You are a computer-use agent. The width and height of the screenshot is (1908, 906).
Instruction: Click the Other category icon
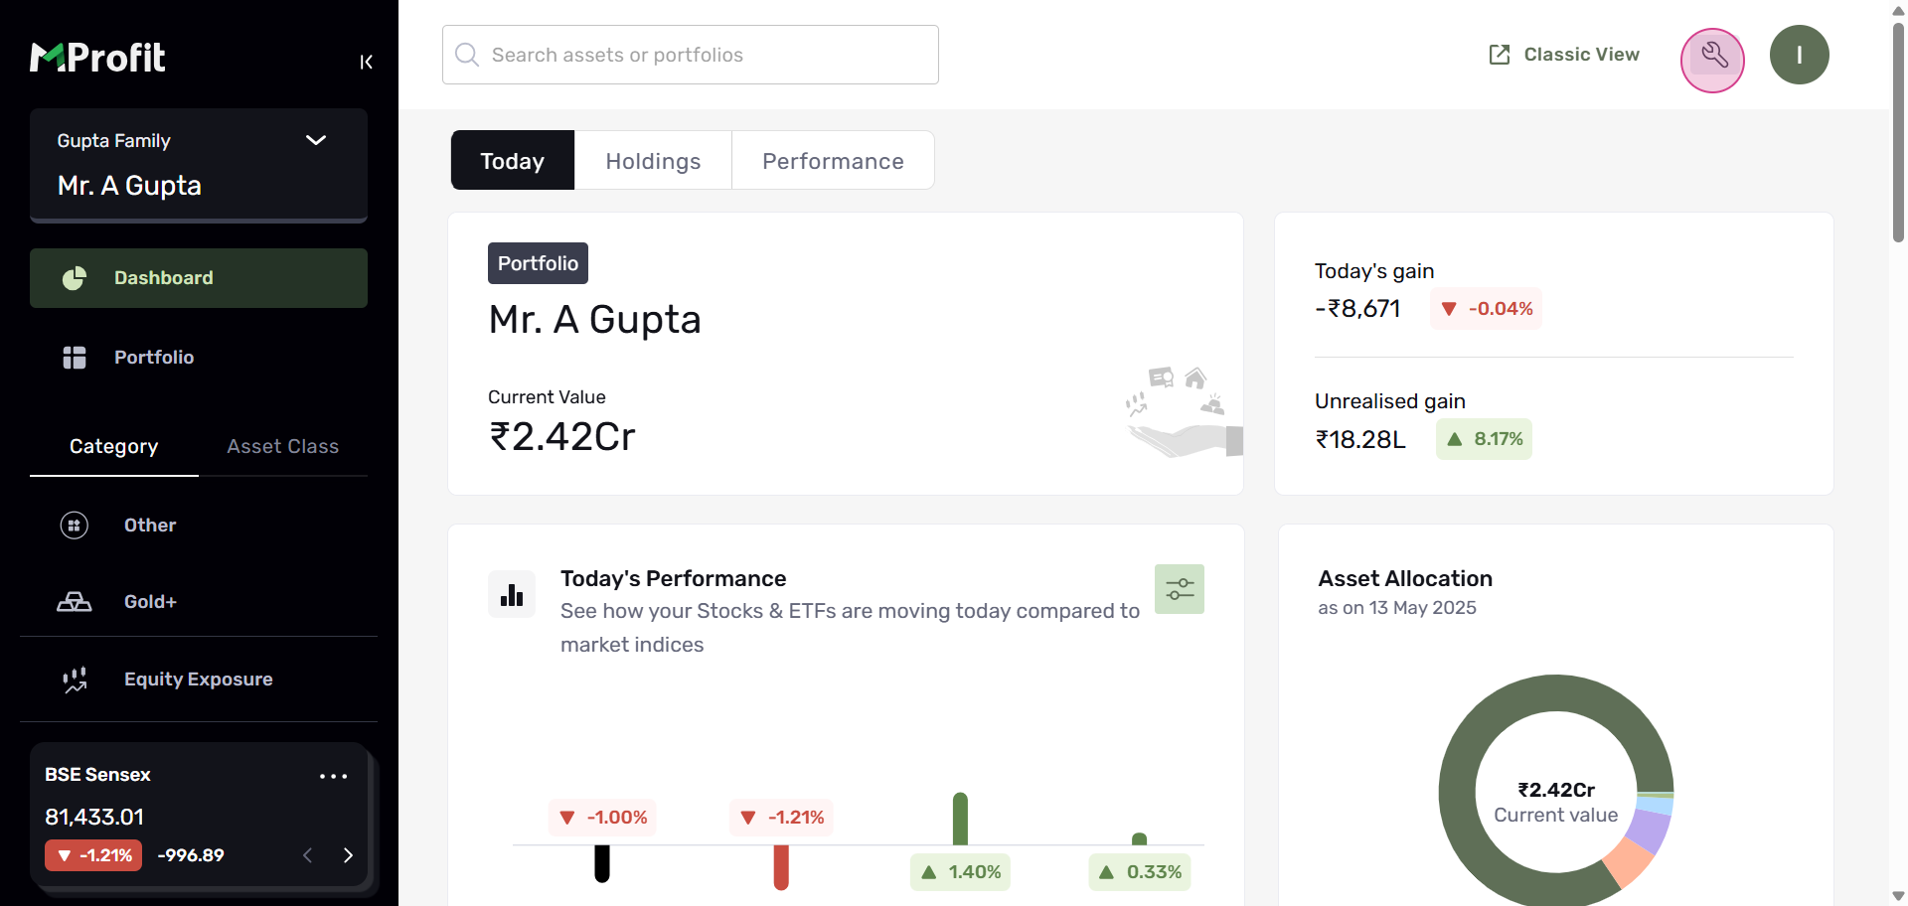[75, 526]
